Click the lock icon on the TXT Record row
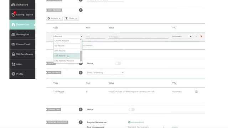Image resolution: width=228 pixels, height=128 pixels. point(196,91)
